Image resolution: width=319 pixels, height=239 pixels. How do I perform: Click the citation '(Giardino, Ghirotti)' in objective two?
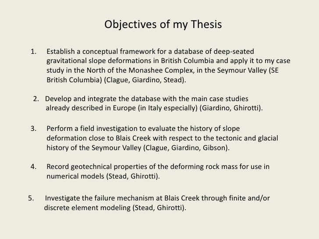[x=231, y=108]
